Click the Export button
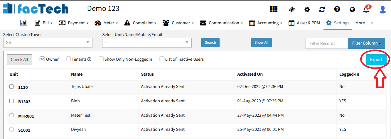 pos(376,60)
